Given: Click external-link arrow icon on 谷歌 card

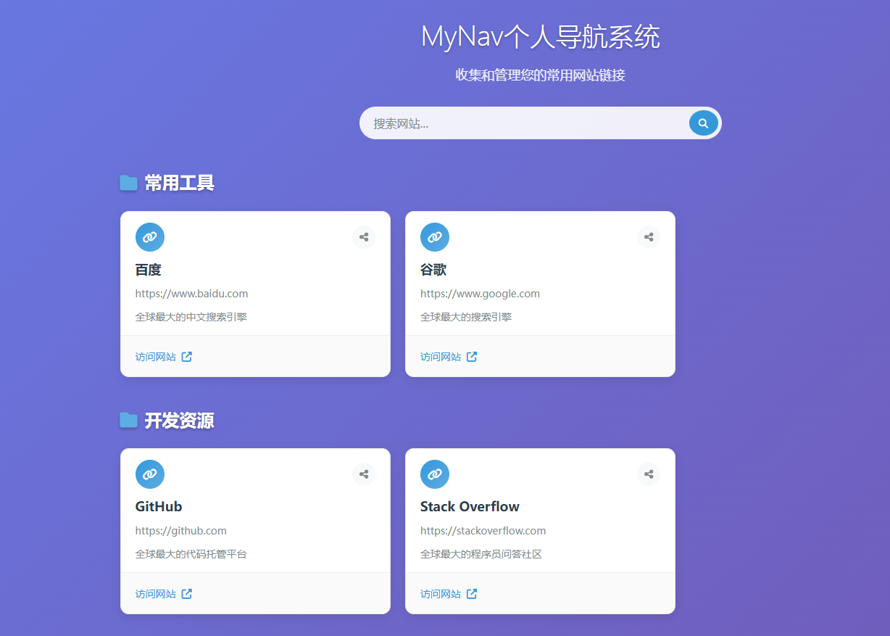Looking at the screenshot, I should [472, 357].
